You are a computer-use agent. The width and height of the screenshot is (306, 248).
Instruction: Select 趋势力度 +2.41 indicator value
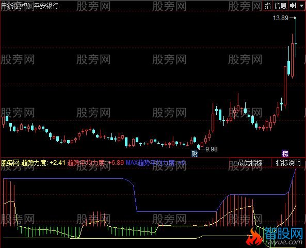(43, 163)
